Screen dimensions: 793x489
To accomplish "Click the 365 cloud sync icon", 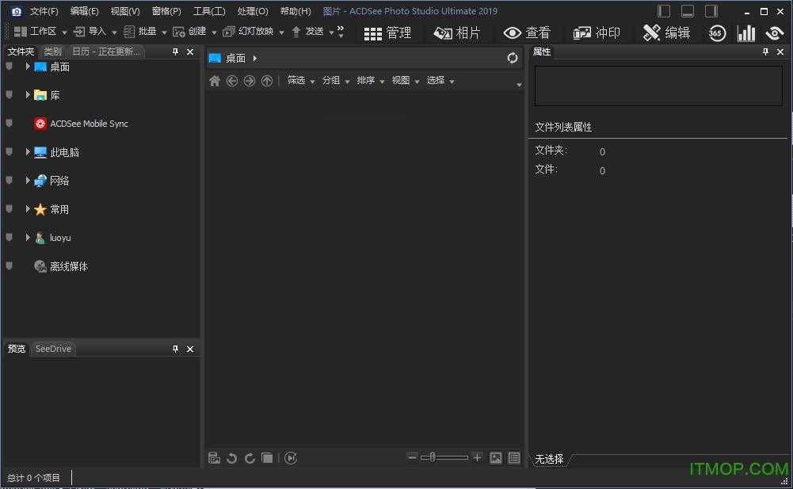I will coord(717,32).
